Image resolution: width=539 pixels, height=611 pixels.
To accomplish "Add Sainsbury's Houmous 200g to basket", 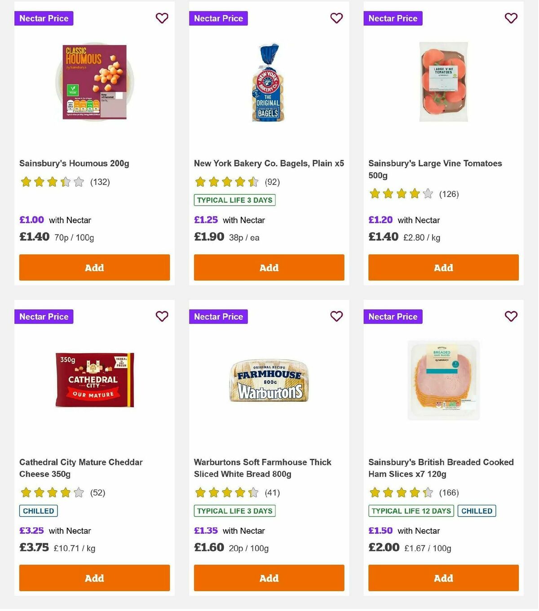I will pyautogui.click(x=94, y=268).
